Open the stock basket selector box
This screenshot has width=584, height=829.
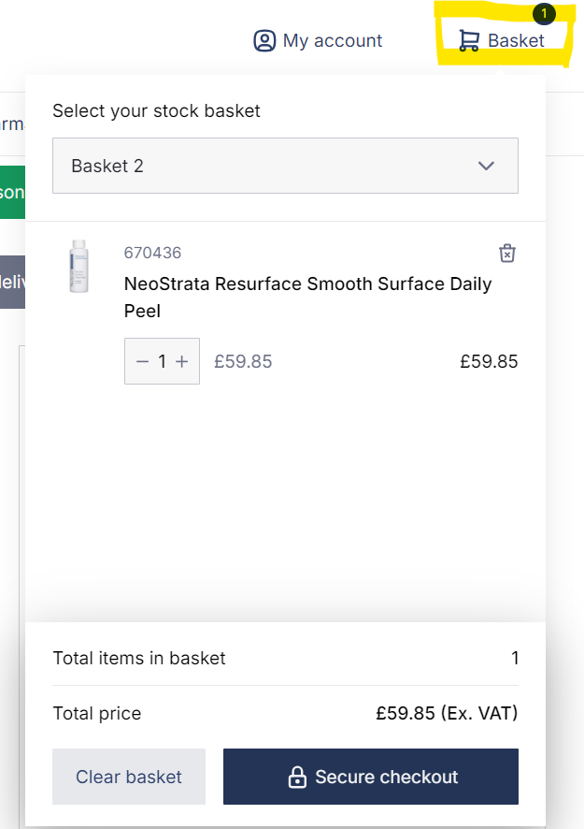[x=285, y=166]
